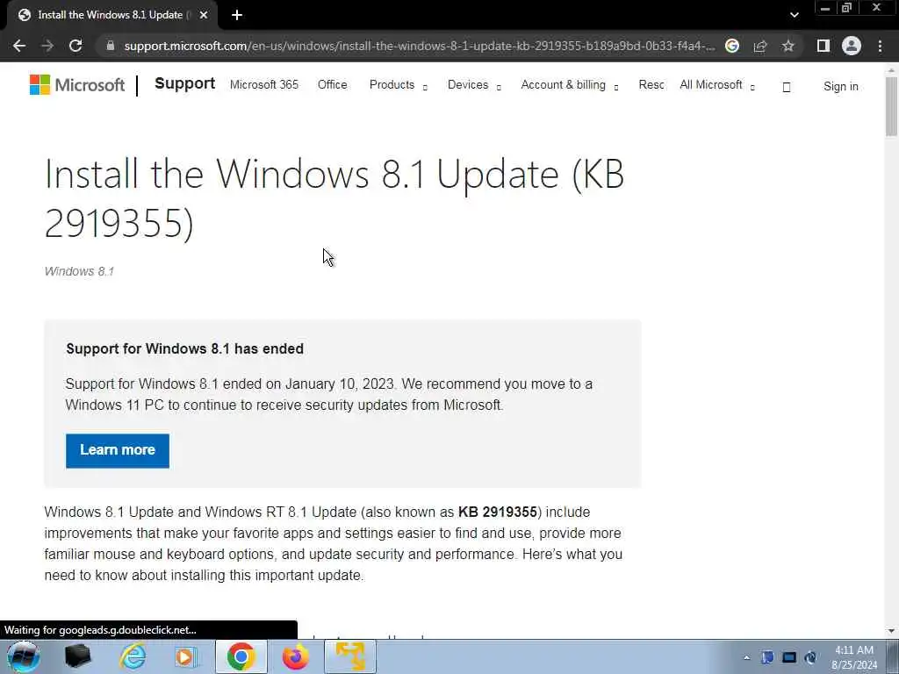The height and width of the screenshot is (674, 899).
Task: Click the Learn more button
Action: (118, 450)
